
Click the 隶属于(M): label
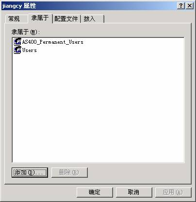[x=26, y=32]
